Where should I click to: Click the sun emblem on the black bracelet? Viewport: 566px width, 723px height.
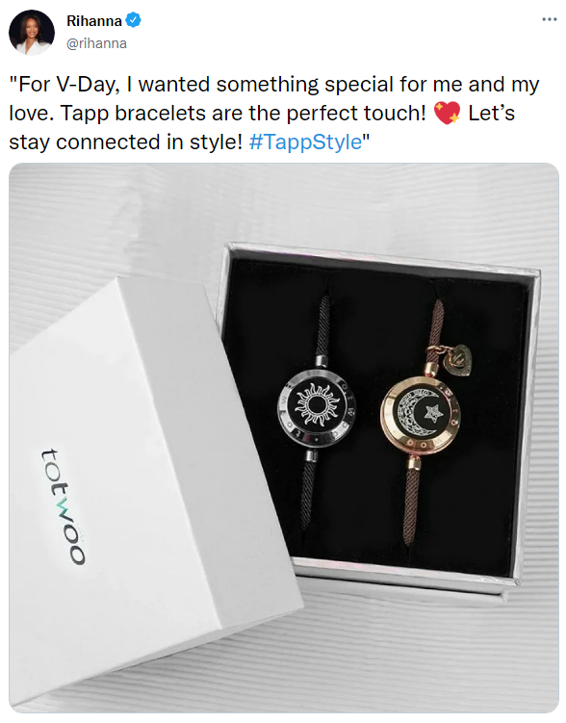(316, 405)
